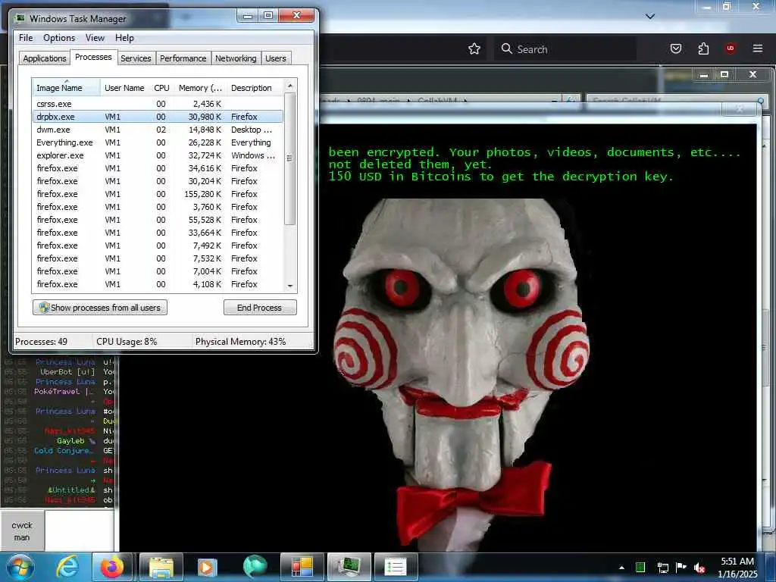776x582 pixels.
Task: Open the Task Manager View menu
Action: coord(95,38)
